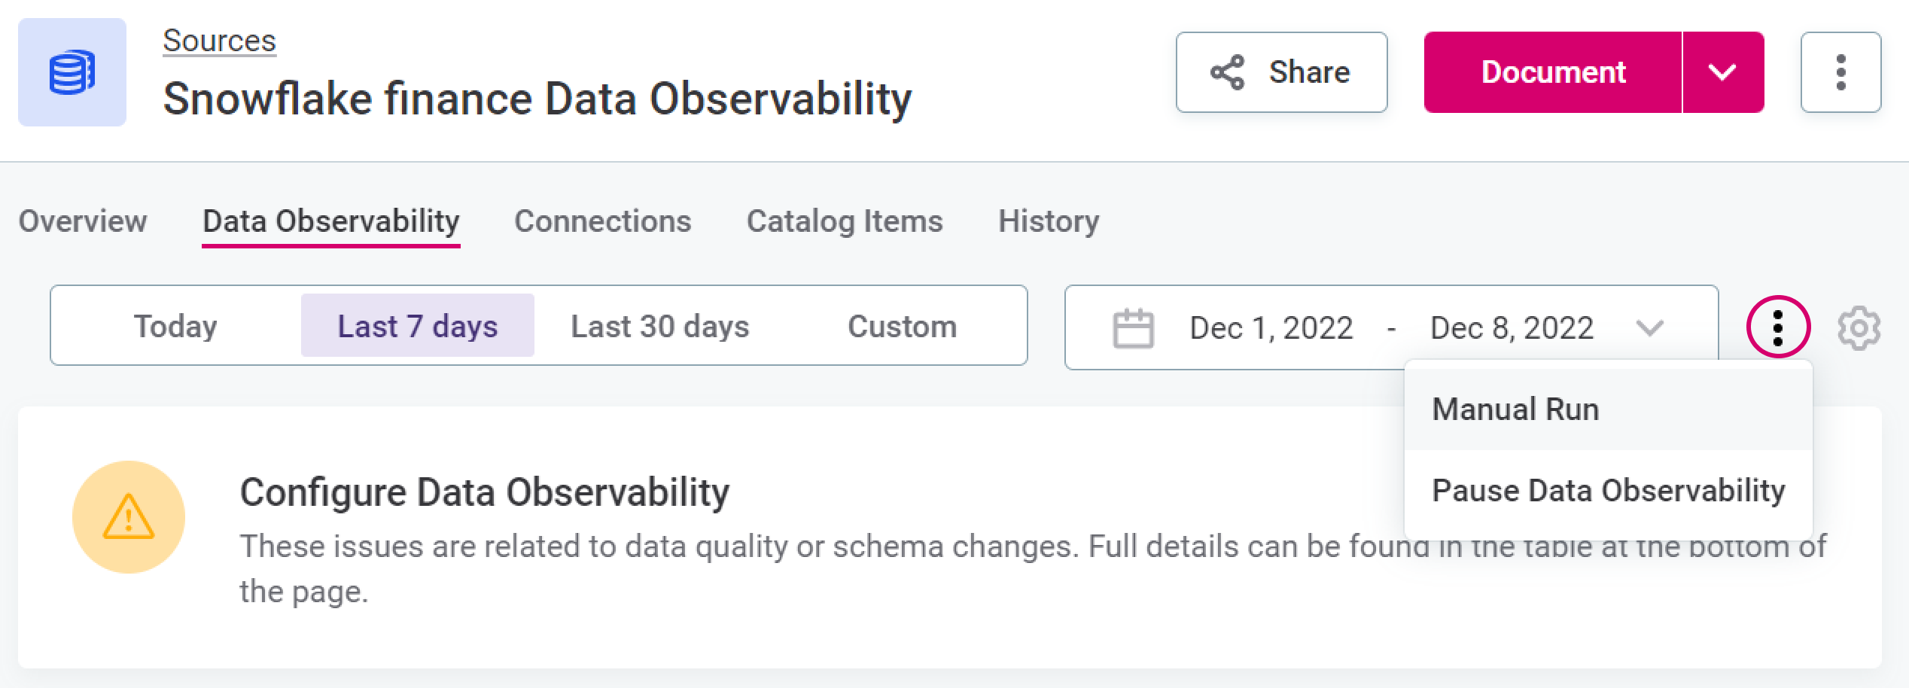
Task: Select the Last 30 days range
Action: tap(659, 326)
